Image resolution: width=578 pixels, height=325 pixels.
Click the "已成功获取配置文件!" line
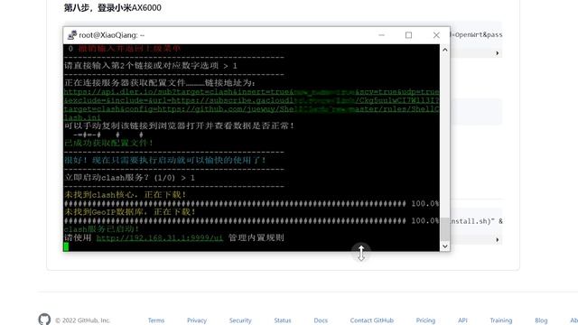108,143
